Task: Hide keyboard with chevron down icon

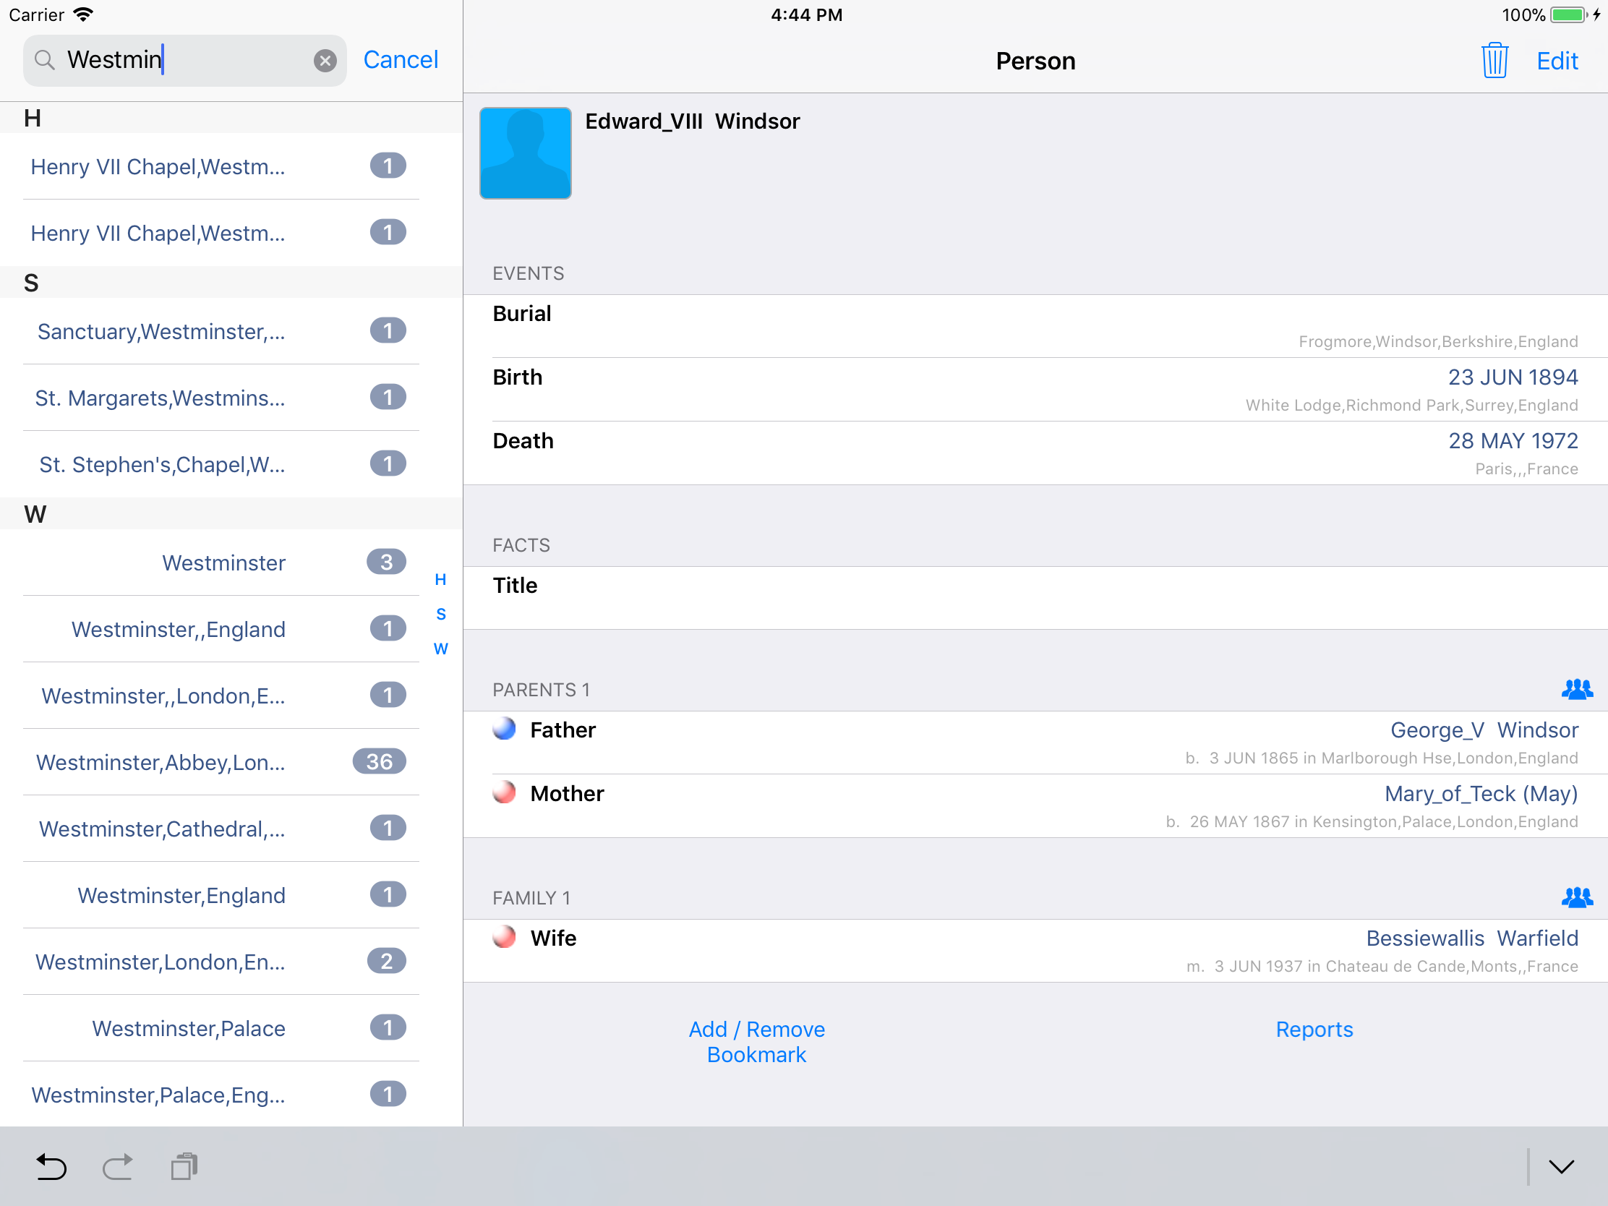Action: 1560,1166
